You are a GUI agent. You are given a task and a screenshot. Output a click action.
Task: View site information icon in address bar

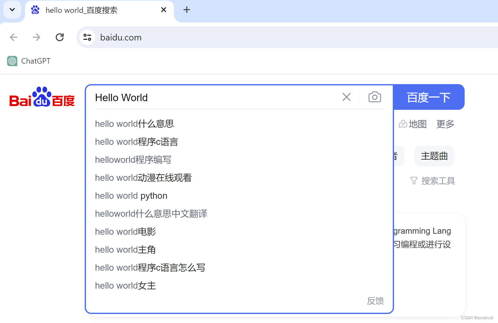coord(87,37)
